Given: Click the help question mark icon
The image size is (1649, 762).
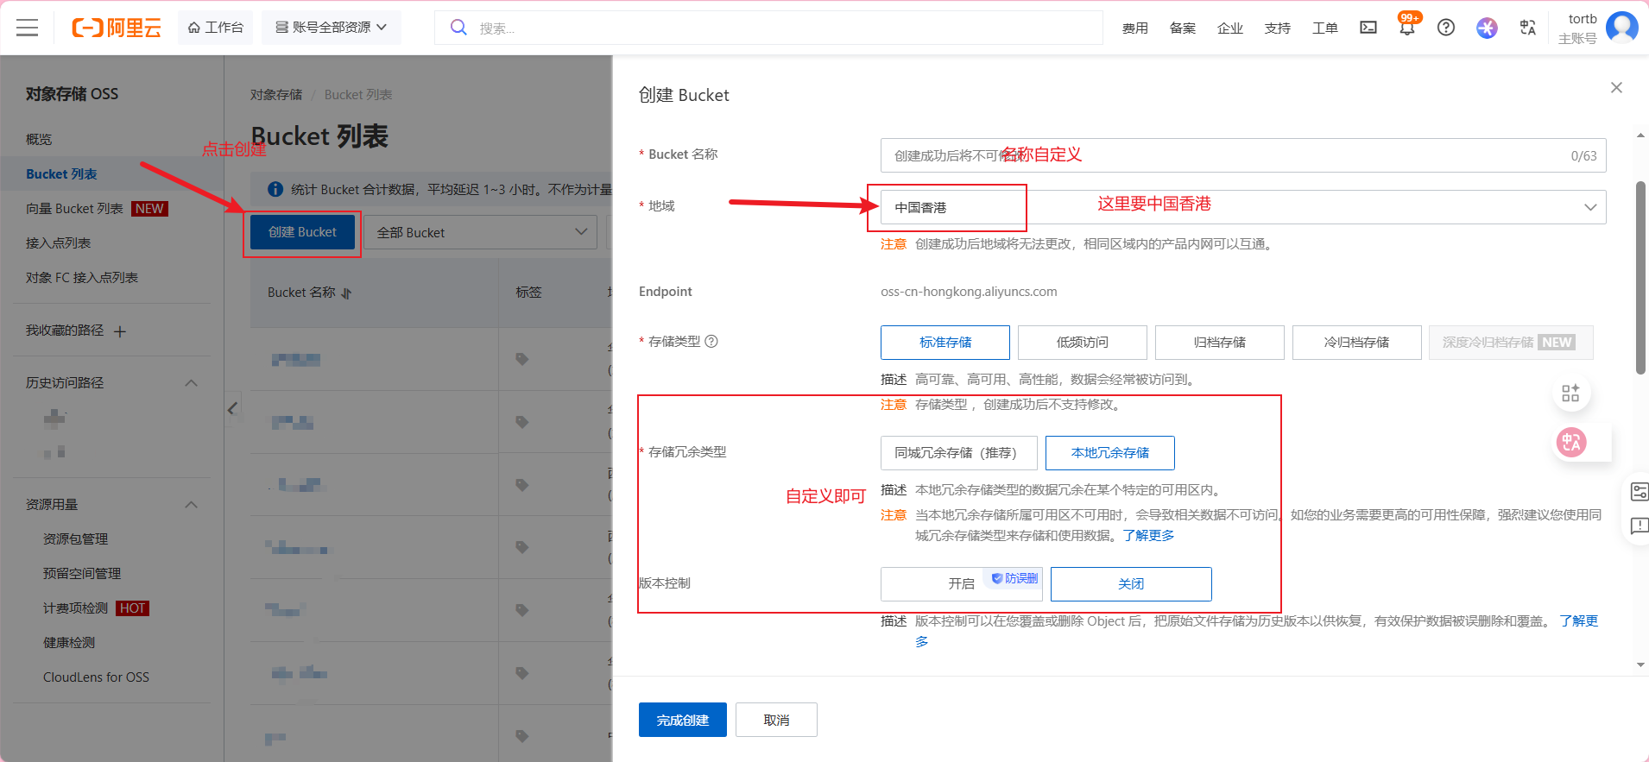Looking at the screenshot, I should click(1446, 28).
